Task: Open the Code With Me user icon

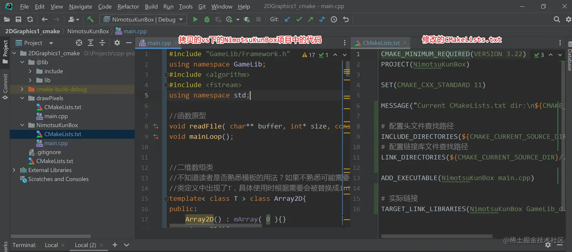Action: tap(73, 19)
